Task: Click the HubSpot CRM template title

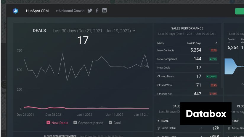Action: tap(37, 11)
